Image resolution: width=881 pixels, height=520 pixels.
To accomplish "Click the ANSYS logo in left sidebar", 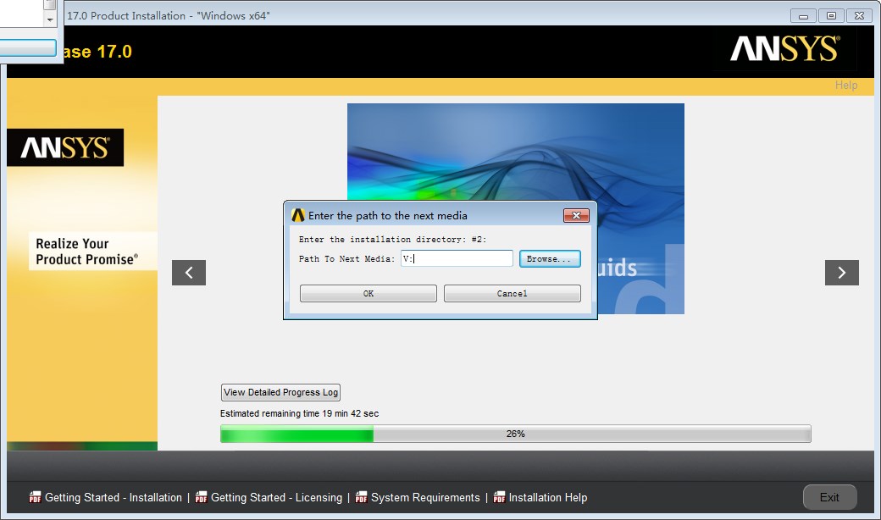I will [x=65, y=148].
